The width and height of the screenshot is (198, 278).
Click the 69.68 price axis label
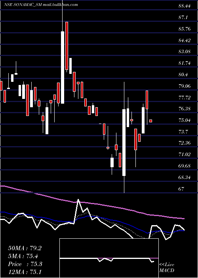[x=185, y=166]
